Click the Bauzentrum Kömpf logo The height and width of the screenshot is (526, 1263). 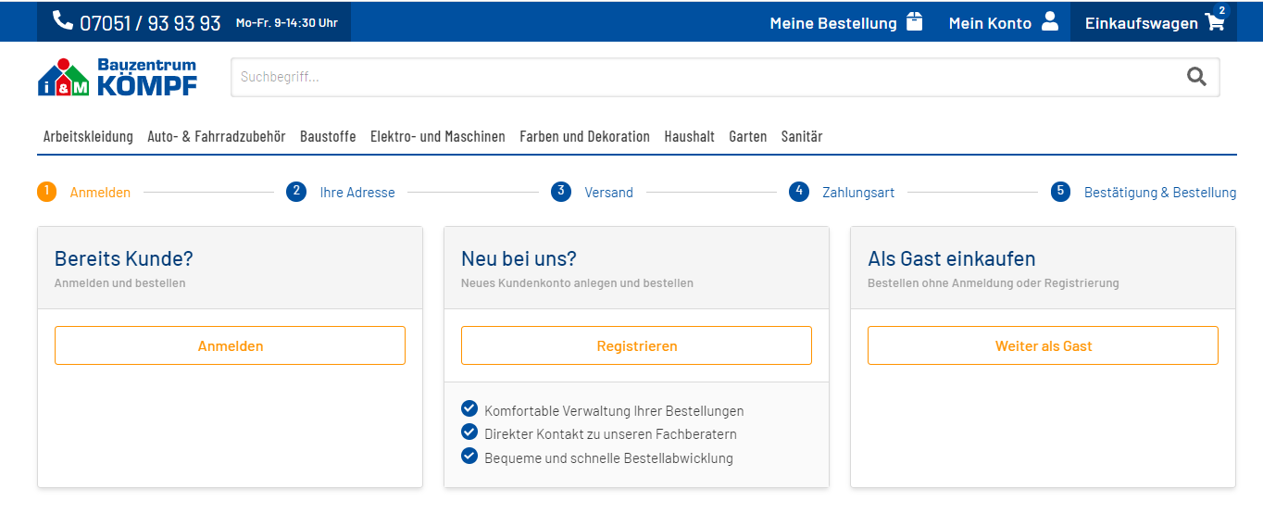click(118, 77)
